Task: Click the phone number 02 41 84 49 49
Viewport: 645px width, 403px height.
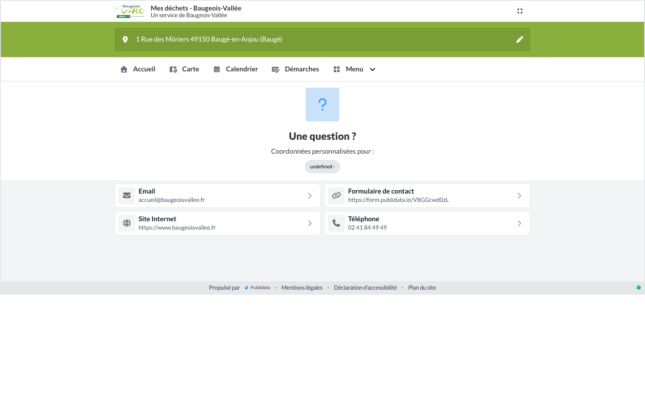Action: tap(367, 228)
